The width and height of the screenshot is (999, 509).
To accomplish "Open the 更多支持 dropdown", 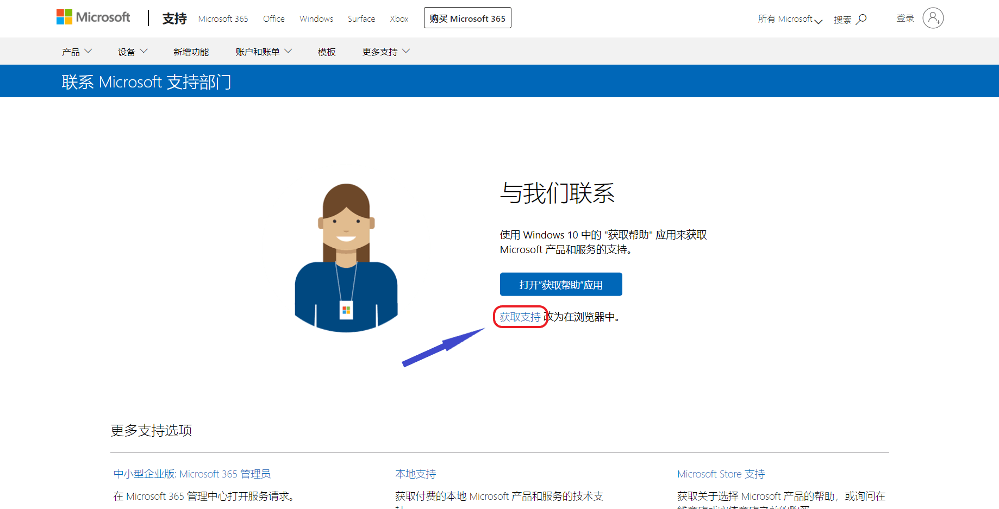I will click(x=385, y=52).
